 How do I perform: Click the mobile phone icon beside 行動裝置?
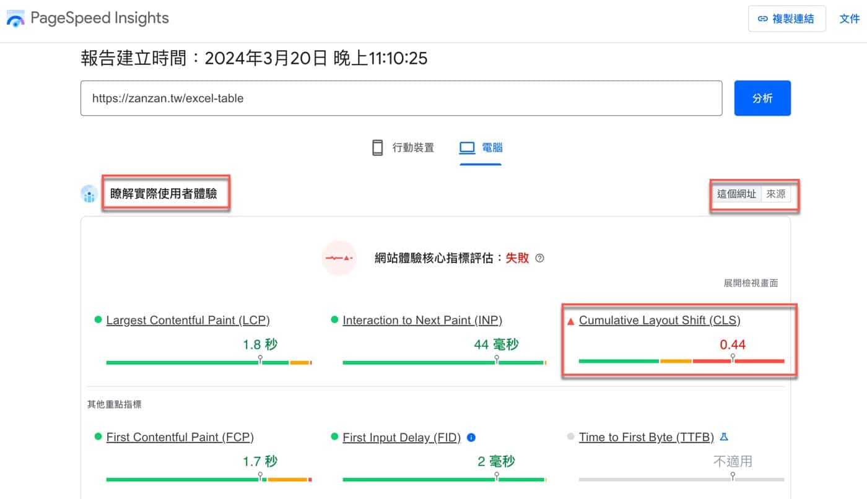point(377,148)
